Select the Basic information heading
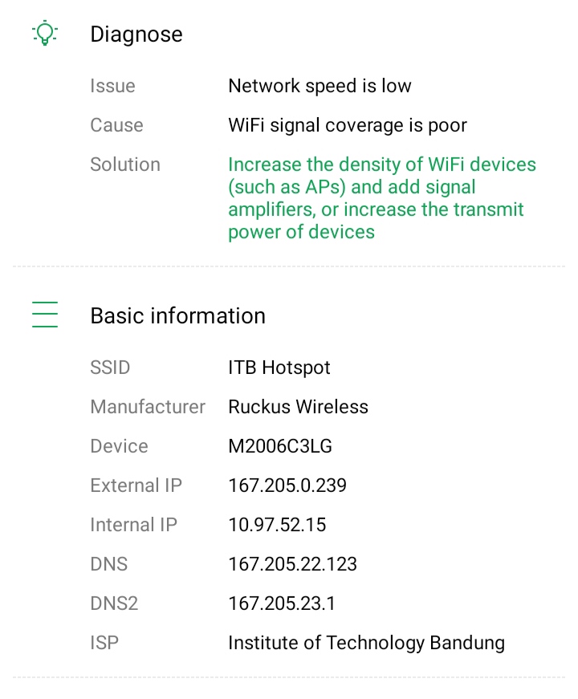The width and height of the screenshot is (578, 699). pos(177,315)
